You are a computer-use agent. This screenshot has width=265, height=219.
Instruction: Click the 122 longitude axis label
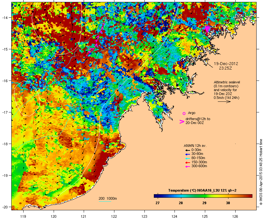pos(114,216)
